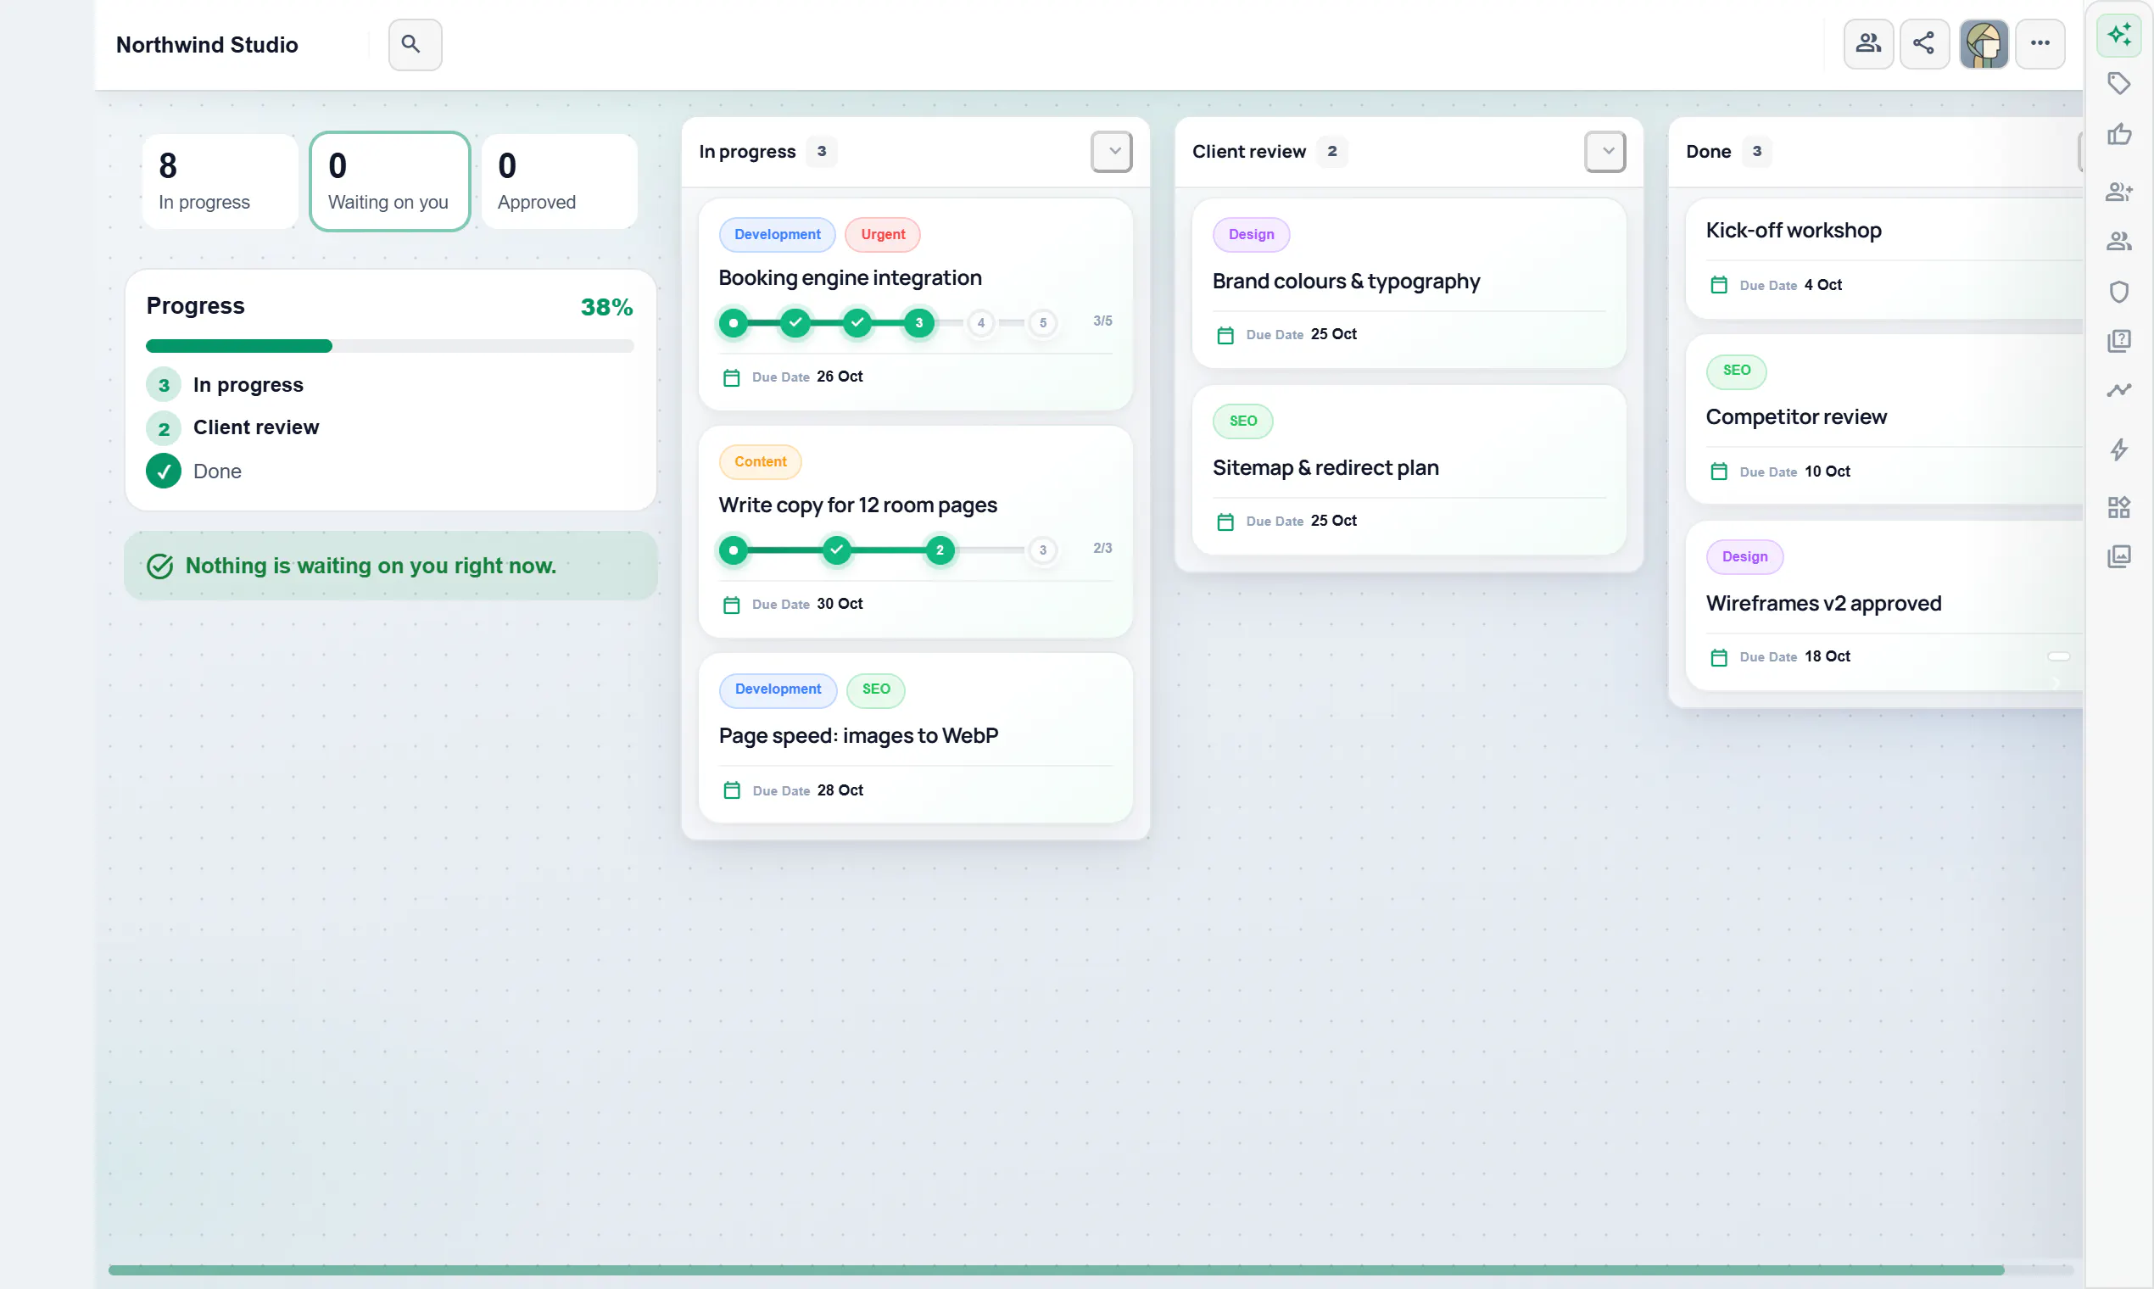This screenshot has width=2154, height=1289.
Task: Select the 0 Approved stat tab
Action: tap(560, 181)
